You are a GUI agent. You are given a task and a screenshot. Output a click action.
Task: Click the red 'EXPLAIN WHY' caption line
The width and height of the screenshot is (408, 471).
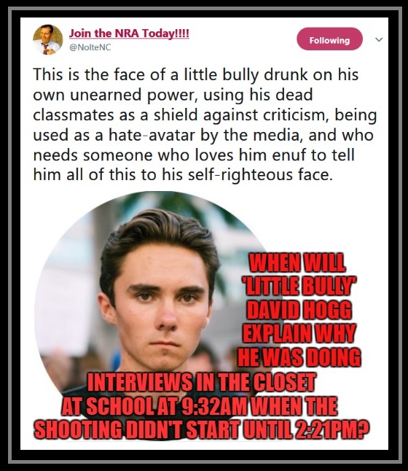click(299, 333)
